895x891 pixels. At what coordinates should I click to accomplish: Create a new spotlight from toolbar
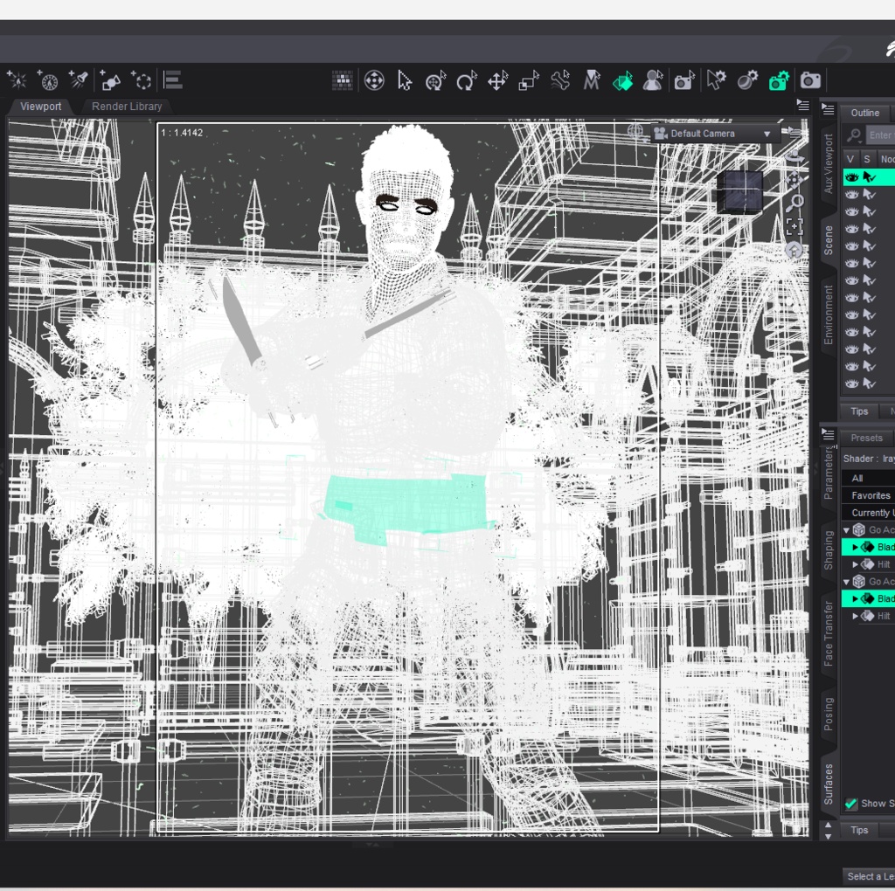pos(78,79)
